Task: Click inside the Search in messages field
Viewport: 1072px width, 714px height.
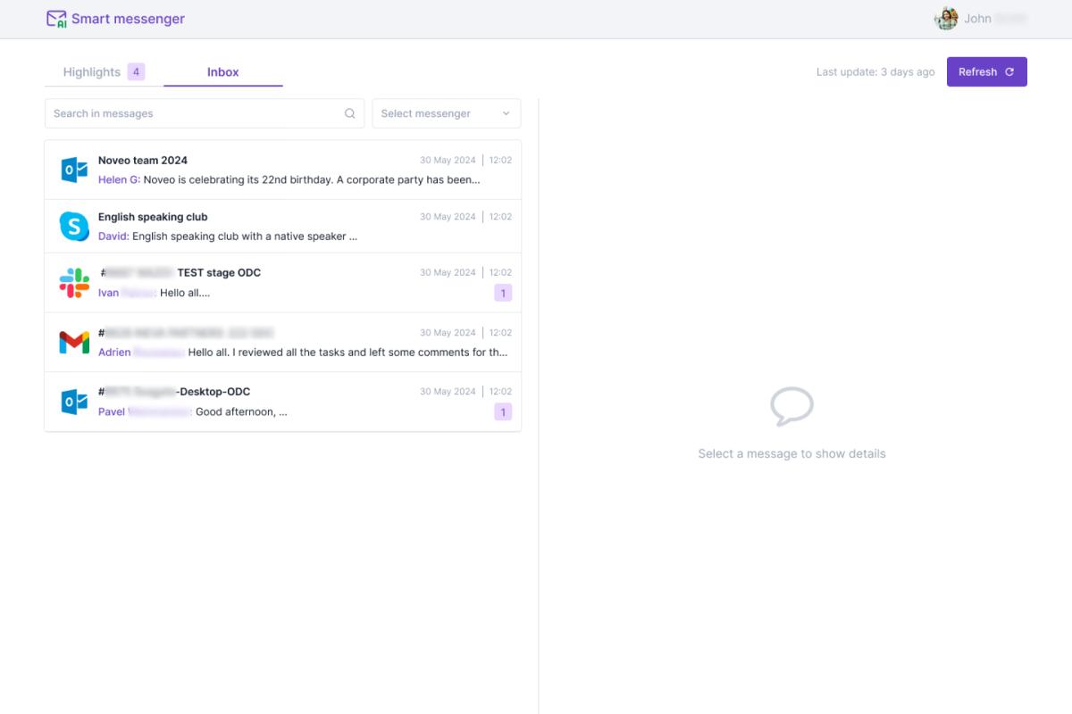Action: click(x=179, y=113)
